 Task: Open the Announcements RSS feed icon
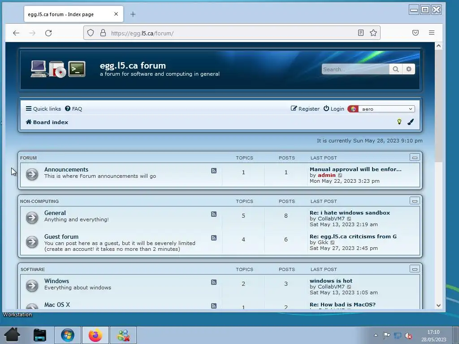click(x=214, y=171)
